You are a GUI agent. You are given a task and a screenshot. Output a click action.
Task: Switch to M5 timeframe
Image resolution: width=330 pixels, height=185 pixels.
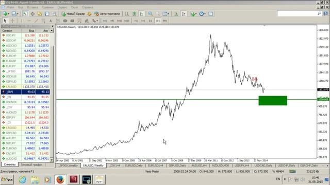[112, 21]
